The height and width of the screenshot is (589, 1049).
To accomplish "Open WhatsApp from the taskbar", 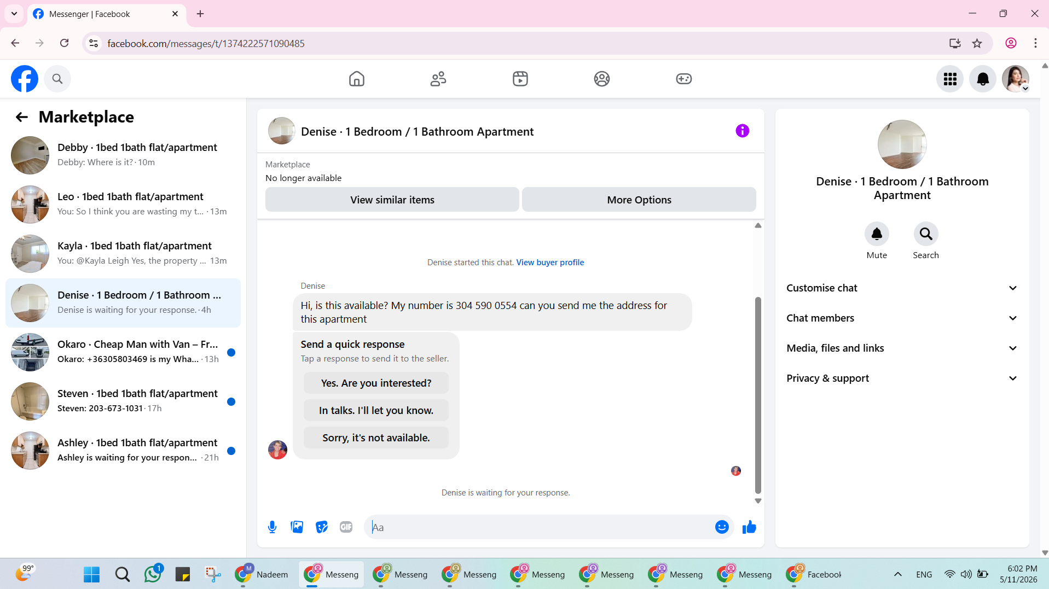I will tap(153, 574).
